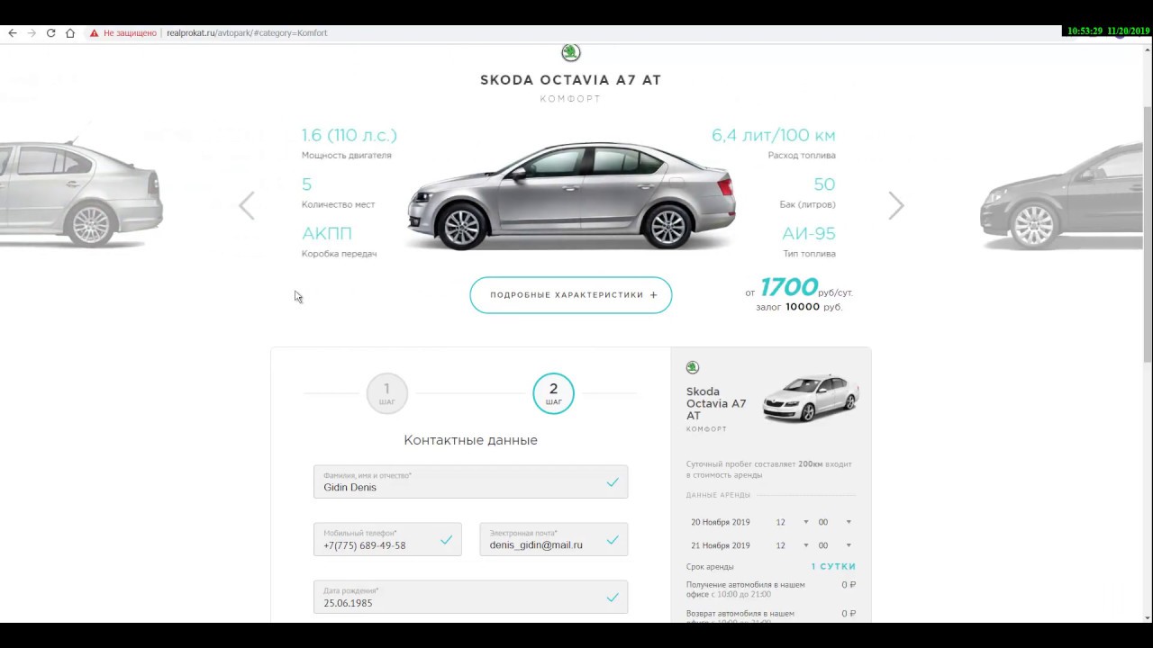Click deposit text 'залог 10000 руб.'

tap(799, 307)
